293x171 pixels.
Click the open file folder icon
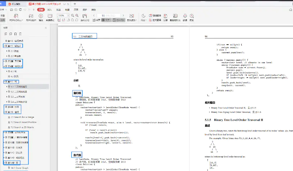tap(12, 10)
